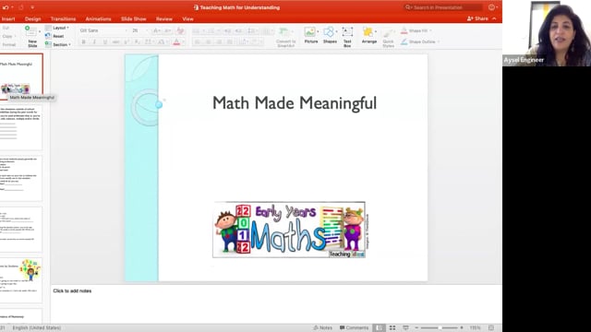
Task: Select the slide thumbnail with the cartoon child
Action: (x=21, y=280)
